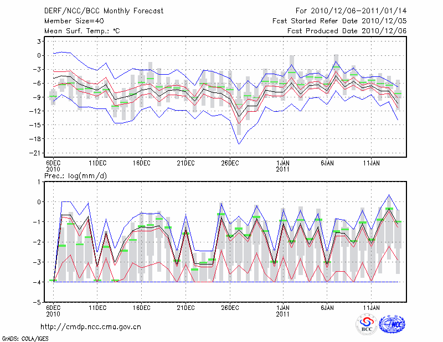Image resolution: width=443 pixels, height=342 pixels.
Task: Click the BCC logo
Action: (367, 324)
